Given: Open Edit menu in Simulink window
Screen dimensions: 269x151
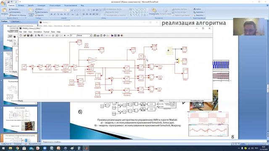Looking at the screenshot, I should (x=25, y=32).
